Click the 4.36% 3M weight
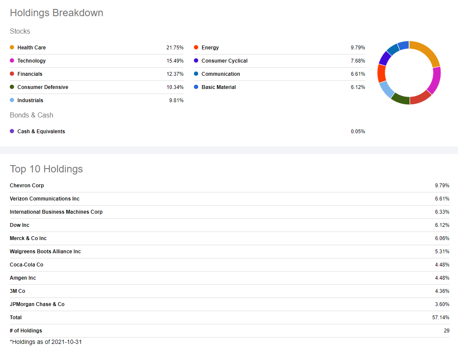Image resolution: width=458 pixels, height=352 pixels. [442, 291]
